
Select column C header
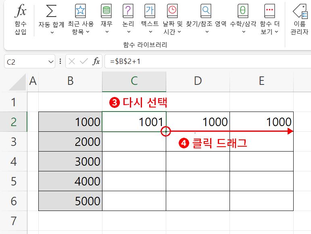tap(134, 81)
